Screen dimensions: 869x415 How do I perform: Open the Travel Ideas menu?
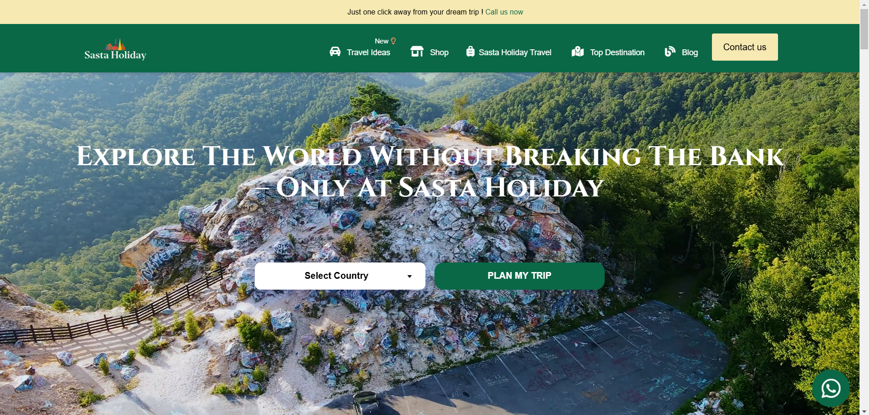click(x=368, y=52)
